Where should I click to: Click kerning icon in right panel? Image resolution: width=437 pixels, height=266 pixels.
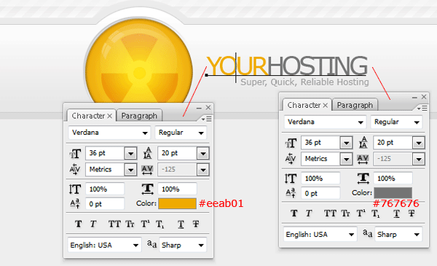coord(291,159)
